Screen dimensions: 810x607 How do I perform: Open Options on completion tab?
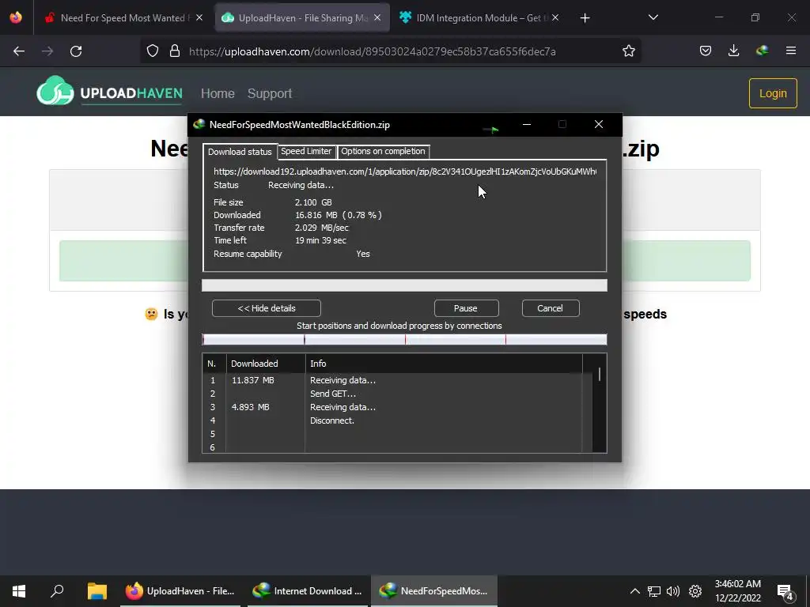pyautogui.click(x=383, y=151)
